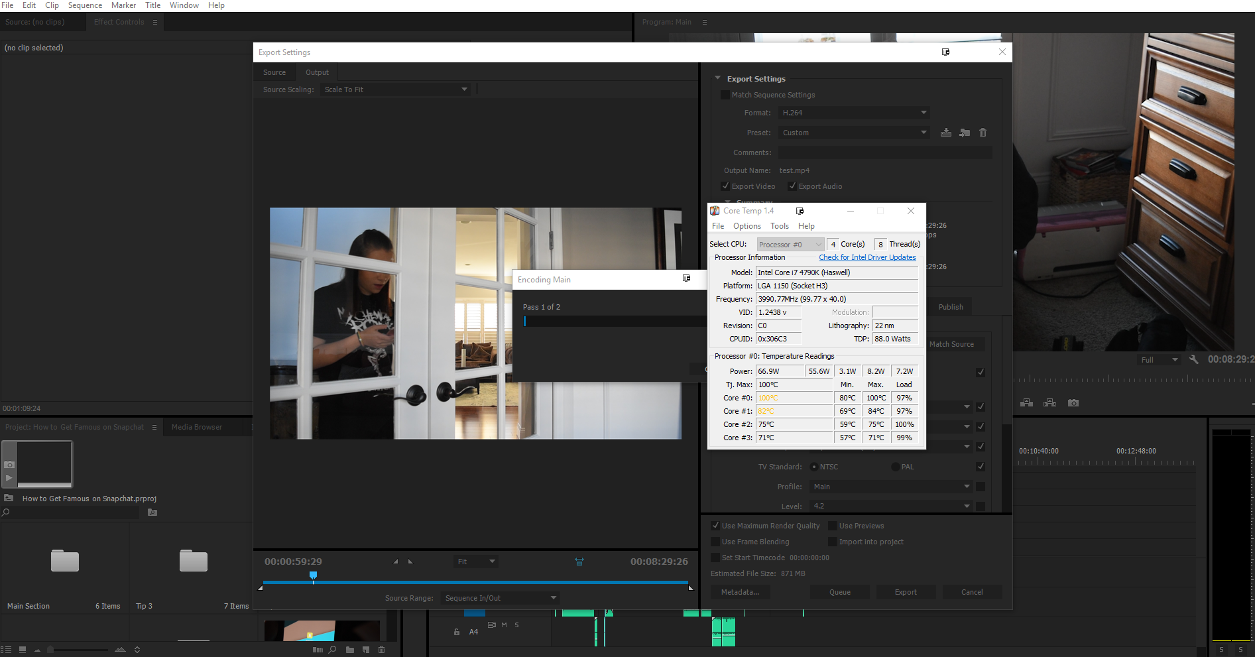
Task: Click the Metadata... button
Action: pos(740,592)
